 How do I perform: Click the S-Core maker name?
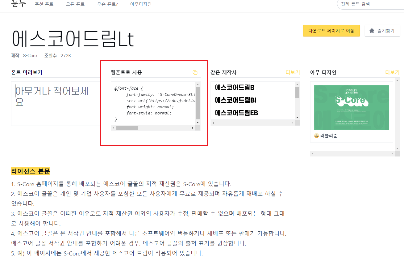pyautogui.click(x=30, y=56)
